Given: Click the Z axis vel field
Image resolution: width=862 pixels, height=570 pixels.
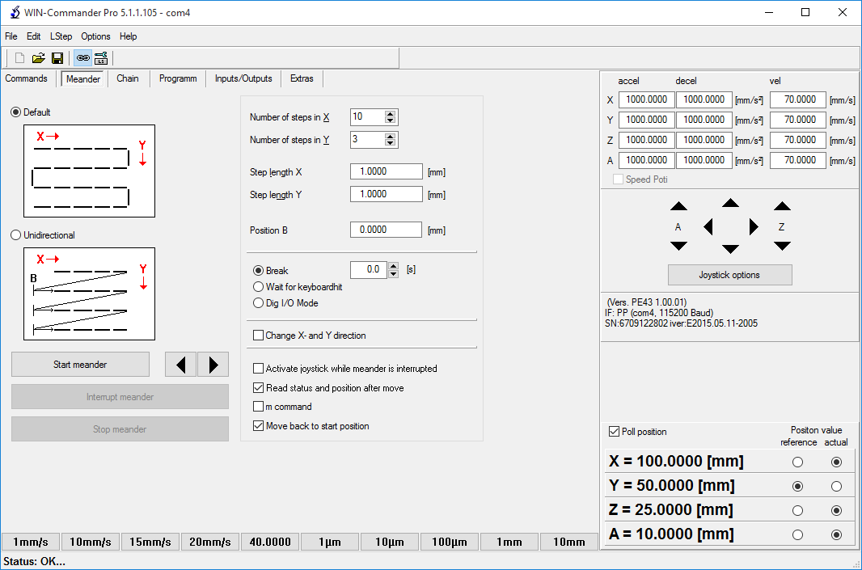Looking at the screenshot, I should pyautogui.click(x=797, y=140).
